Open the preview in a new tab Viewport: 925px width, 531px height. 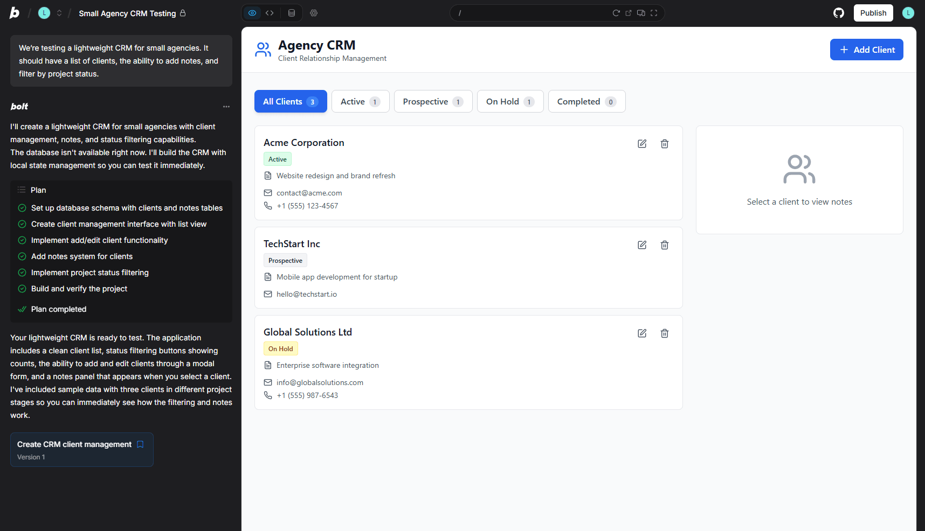click(x=628, y=13)
